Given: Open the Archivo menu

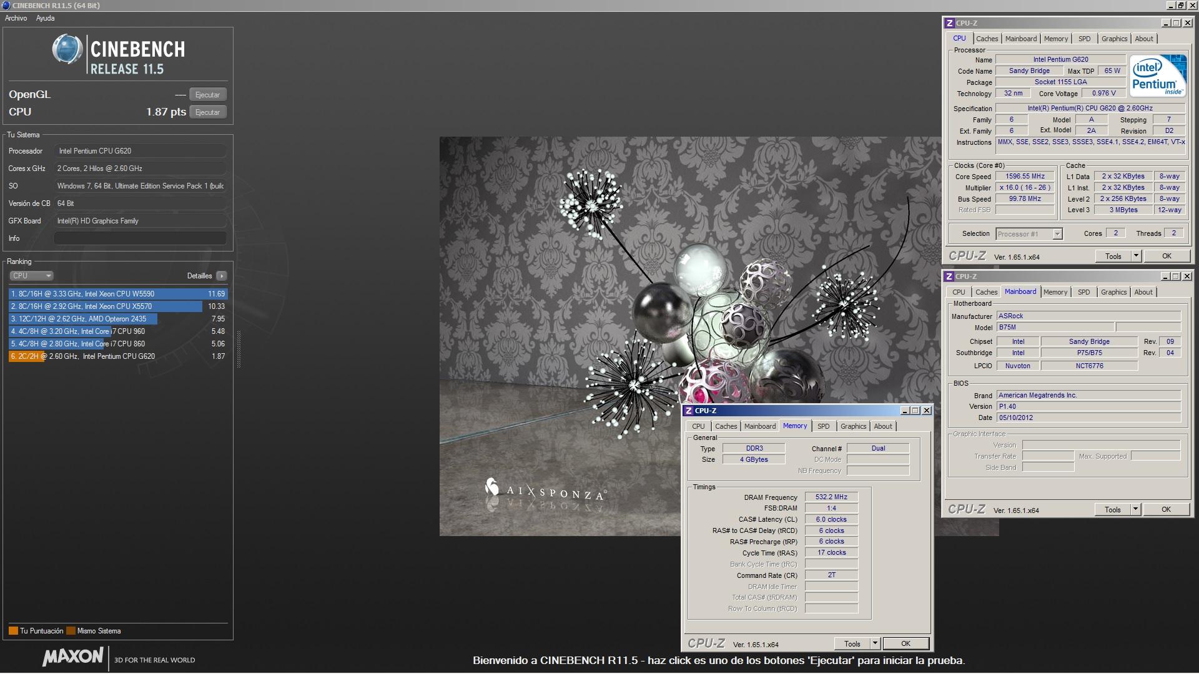Looking at the screenshot, I should pyautogui.click(x=16, y=18).
